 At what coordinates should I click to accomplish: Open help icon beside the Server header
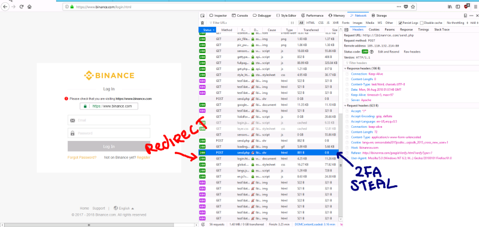(x=347, y=100)
